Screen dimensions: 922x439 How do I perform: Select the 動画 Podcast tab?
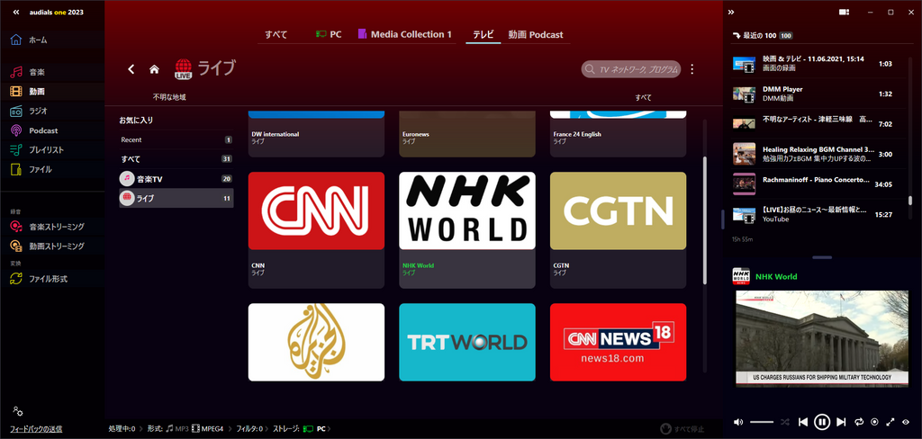[536, 35]
